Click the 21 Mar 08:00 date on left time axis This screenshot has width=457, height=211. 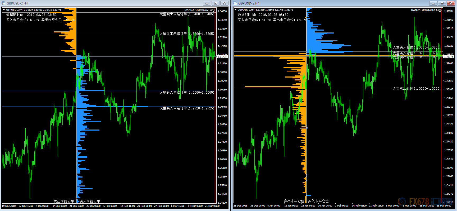pos(212,206)
